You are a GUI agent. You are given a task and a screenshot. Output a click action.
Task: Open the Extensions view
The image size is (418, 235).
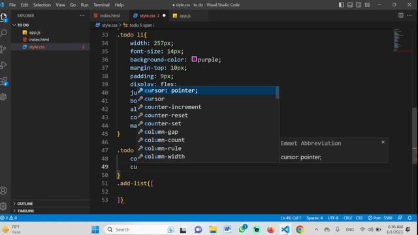pos(4,81)
